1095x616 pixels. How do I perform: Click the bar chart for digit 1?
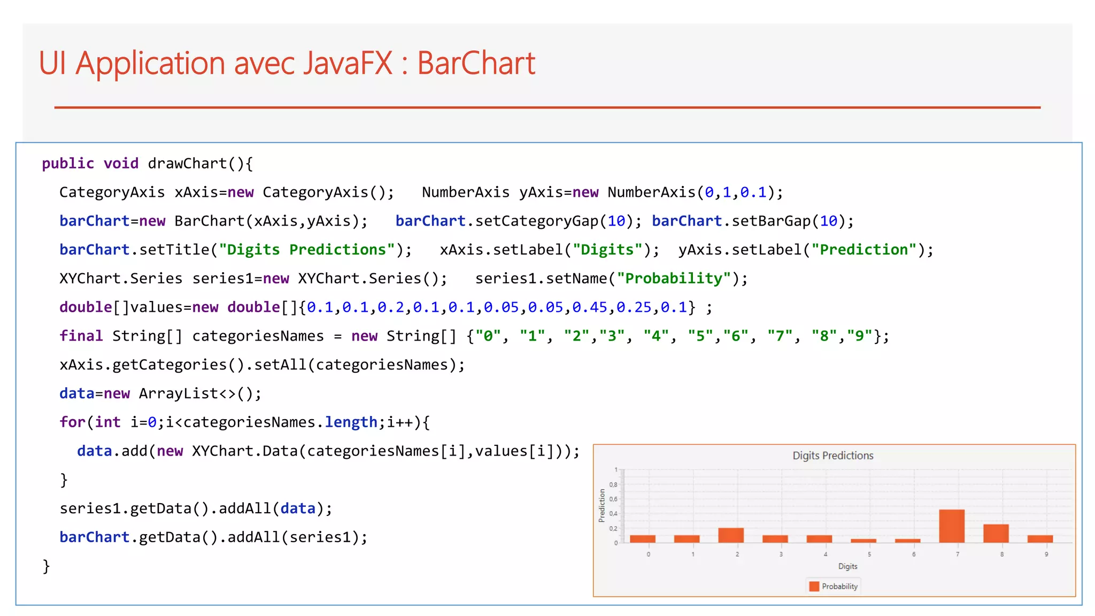tap(687, 539)
